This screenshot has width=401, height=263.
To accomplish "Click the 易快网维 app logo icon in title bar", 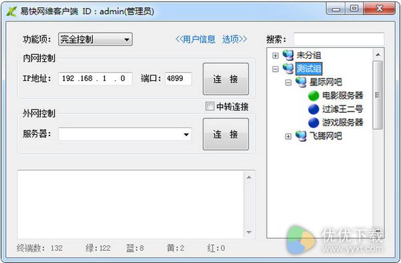I will tap(12, 11).
